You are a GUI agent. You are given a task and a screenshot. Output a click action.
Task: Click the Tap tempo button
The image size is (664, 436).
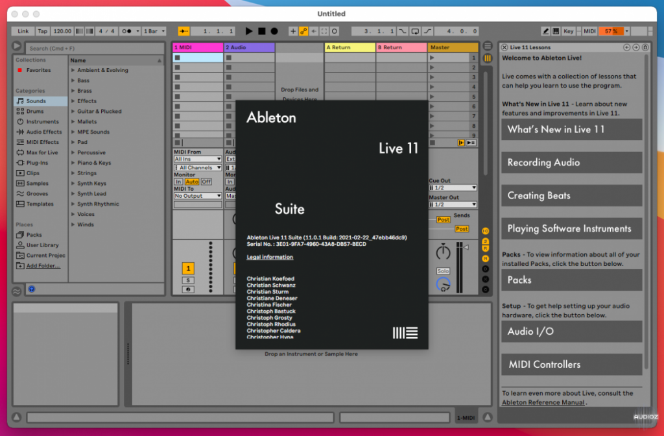42,31
